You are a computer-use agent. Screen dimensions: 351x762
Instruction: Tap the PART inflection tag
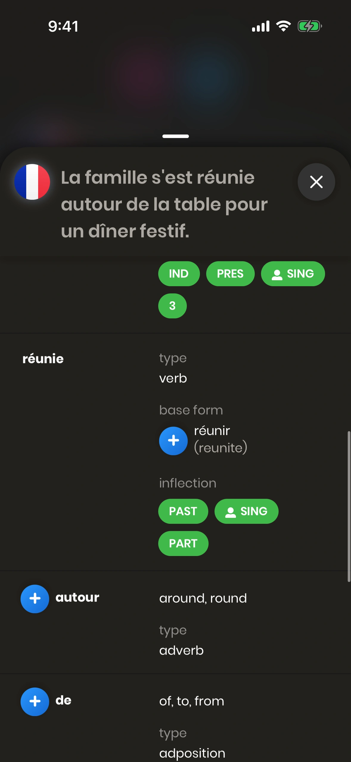click(x=183, y=543)
